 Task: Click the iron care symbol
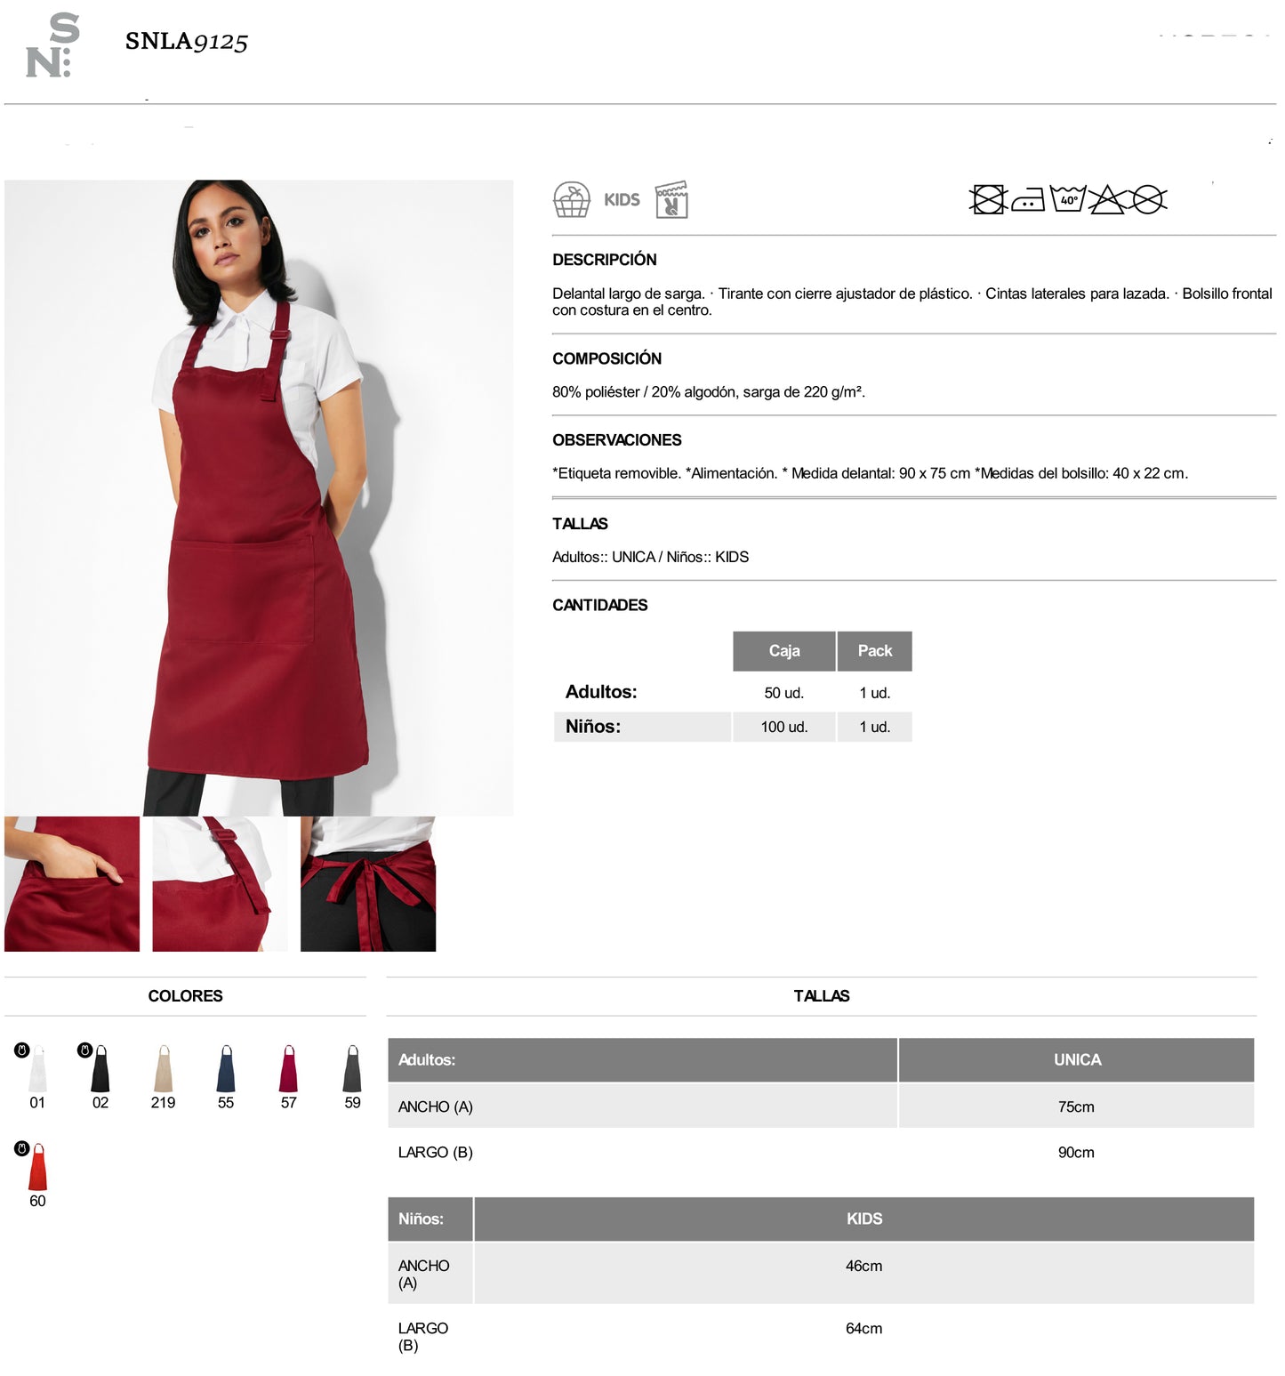[x=1028, y=199]
